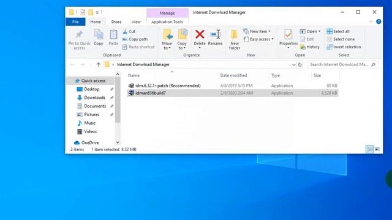Switch to Details view layout icon
The width and height of the screenshot is (392, 220).
(x=369, y=149)
